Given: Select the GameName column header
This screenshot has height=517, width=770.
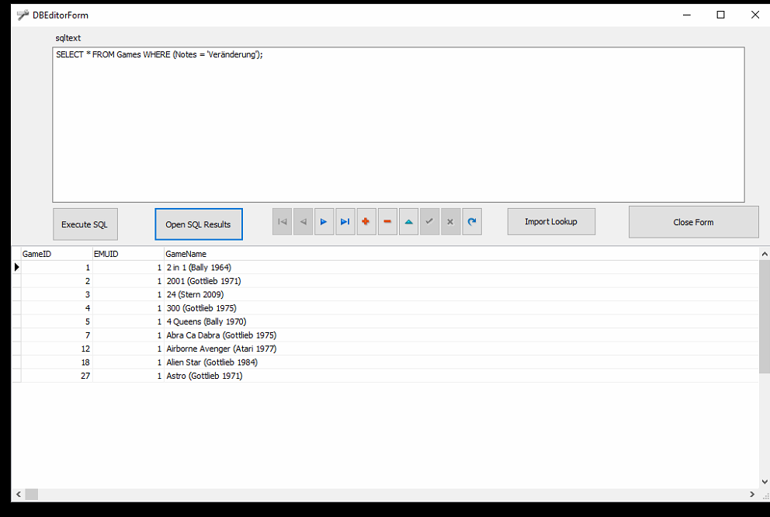Looking at the screenshot, I should pos(462,254).
